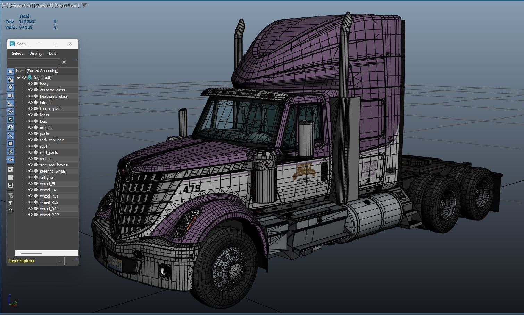Open the [Edged Faces] viewport menu
Screen dimensions: 524x315
67,5
